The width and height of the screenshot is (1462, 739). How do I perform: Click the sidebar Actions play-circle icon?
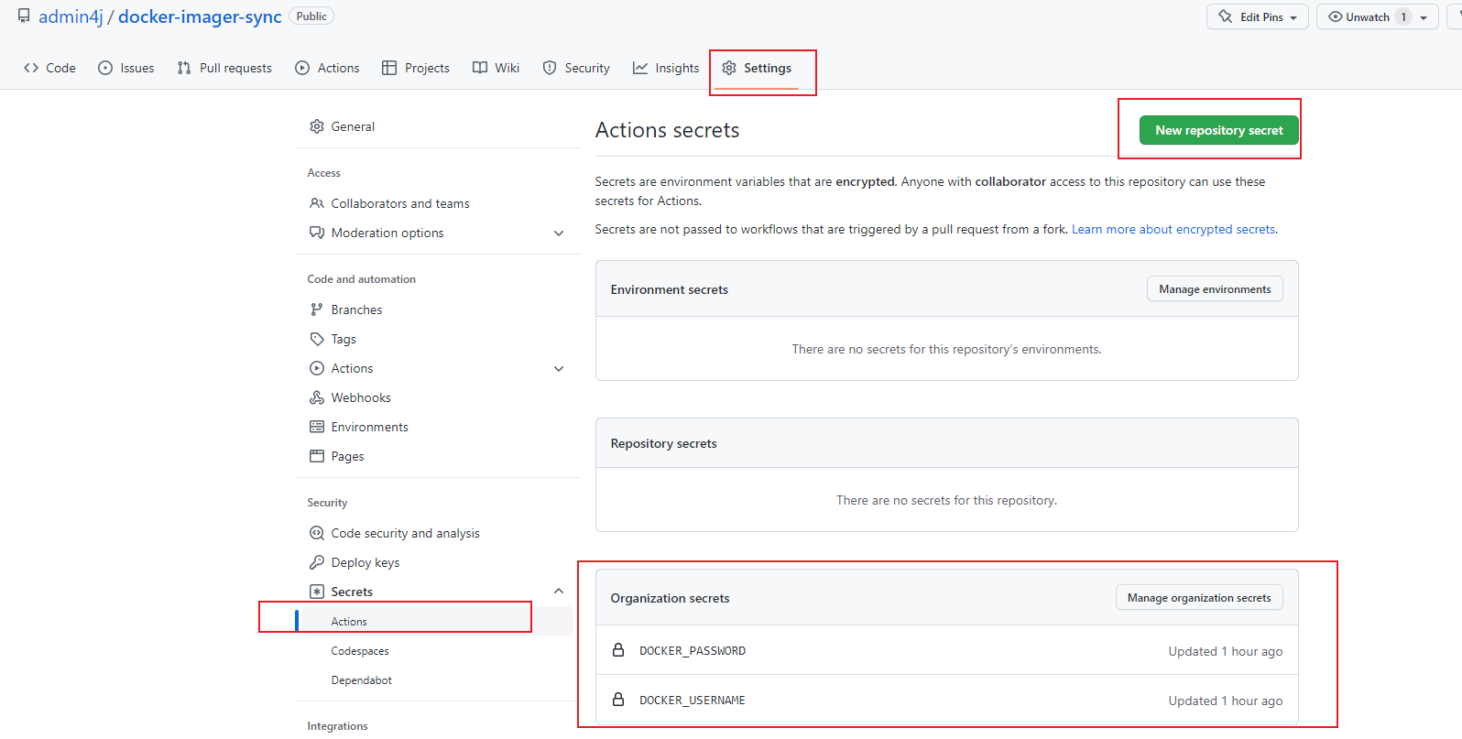pos(317,368)
